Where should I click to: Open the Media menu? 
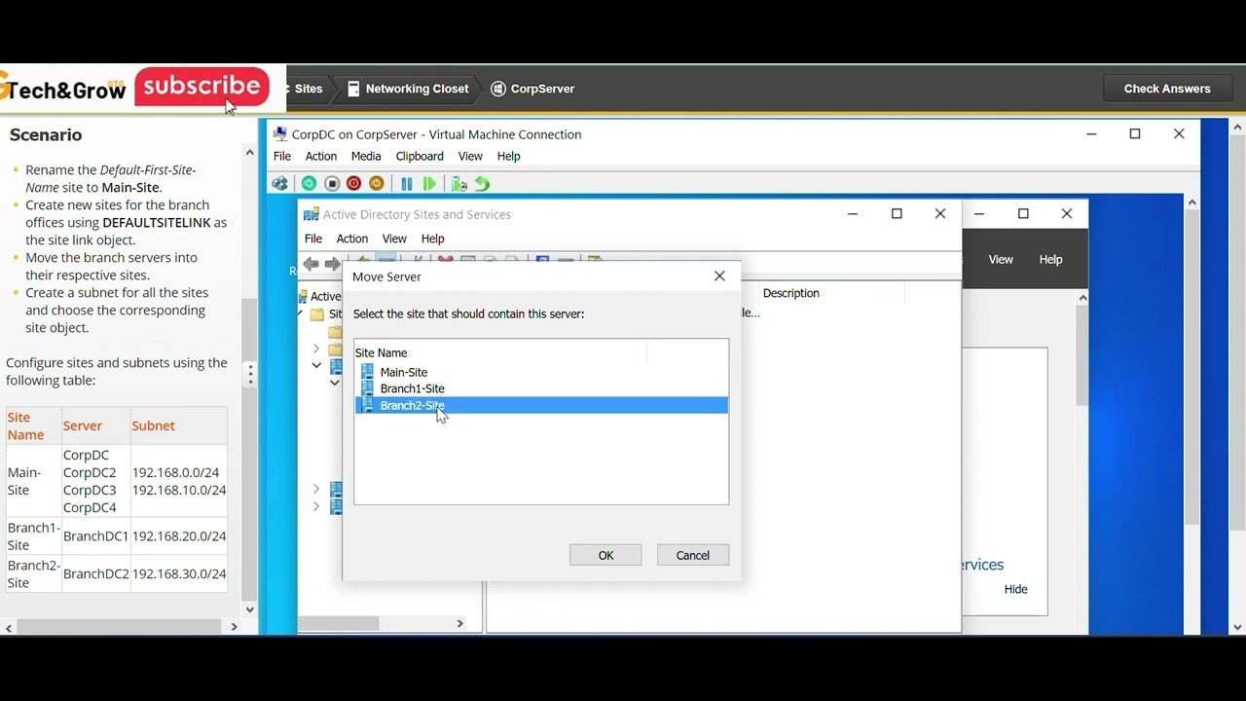pos(366,156)
